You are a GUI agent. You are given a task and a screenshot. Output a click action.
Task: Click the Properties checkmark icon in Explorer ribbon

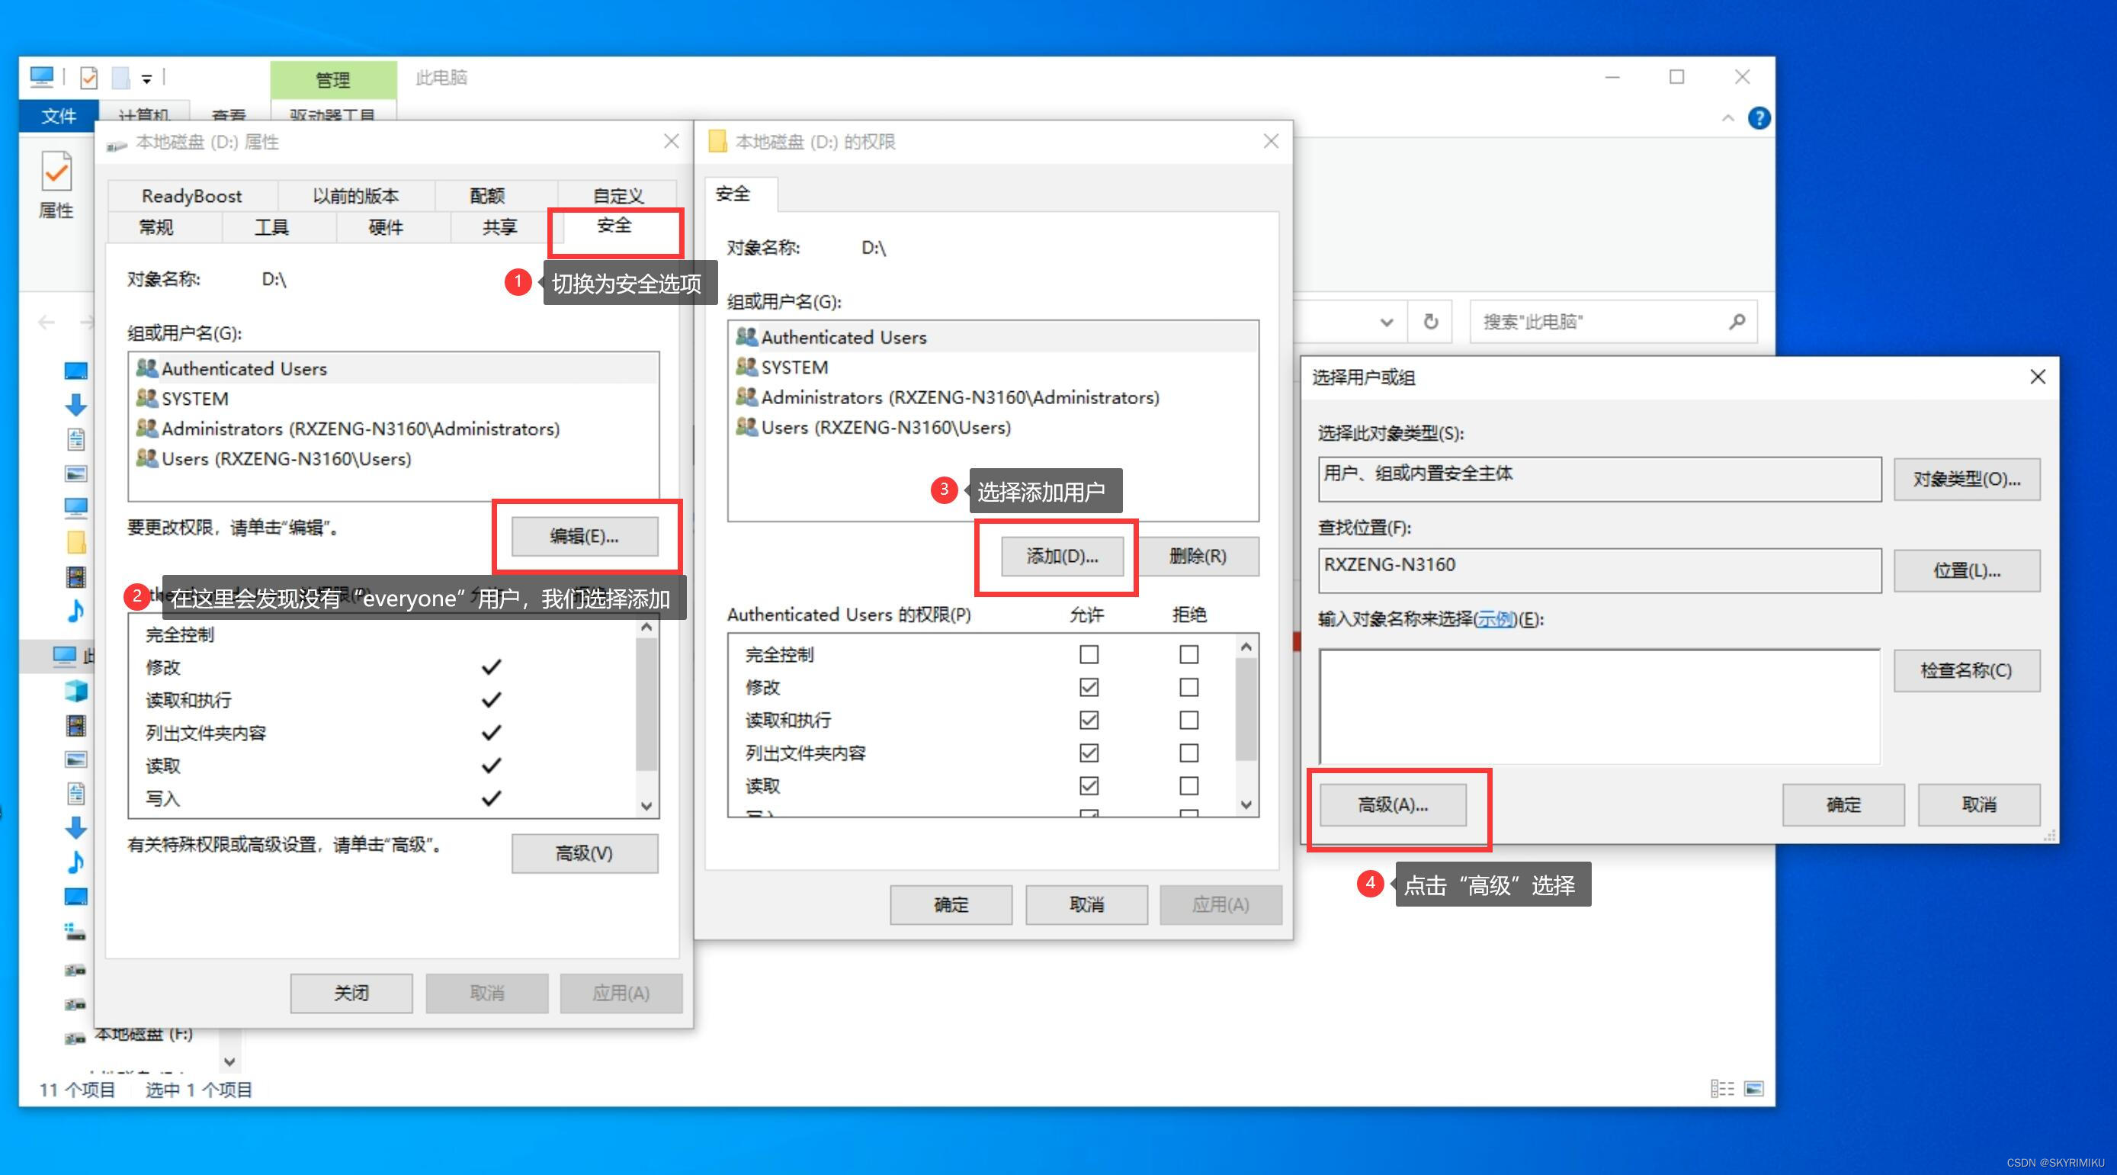click(x=56, y=171)
